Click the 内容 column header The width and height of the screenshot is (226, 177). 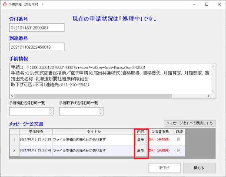click(140, 131)
